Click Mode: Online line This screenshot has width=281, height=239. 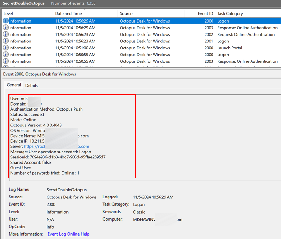tap(23, 120)
